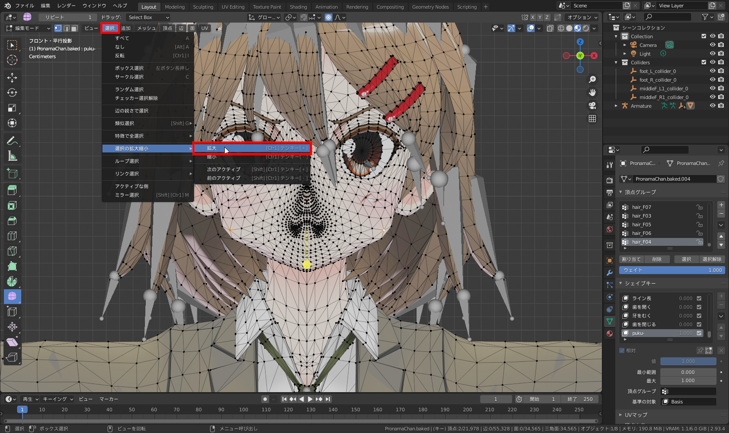Click the viewport zoom magnifier icon
Viewport: 729px width, 433px height.
pyautogui.click(x=592, y=79)
